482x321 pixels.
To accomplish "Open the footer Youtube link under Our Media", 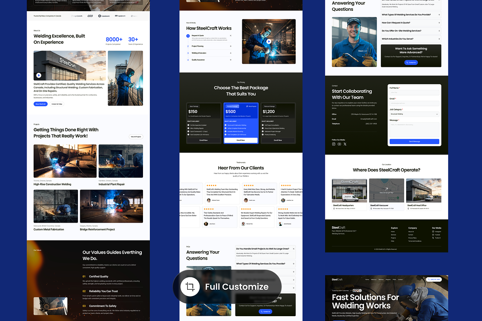I will (x=437, y=235).
